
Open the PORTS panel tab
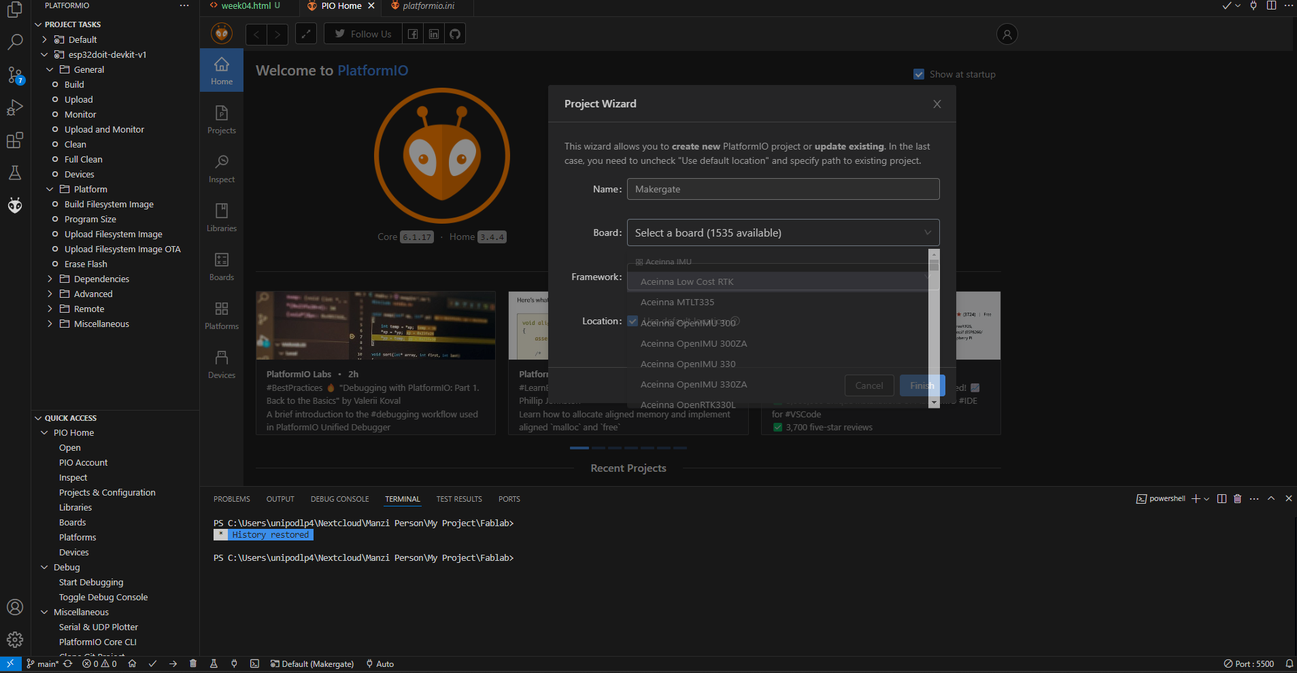point(509,499)
